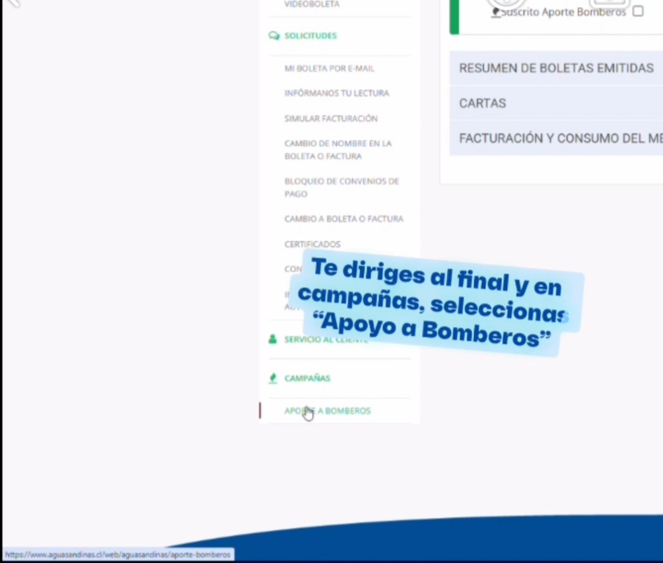Screen dimensions: 663x563
Task: Open Bloqueo de Convenios de Pago
Action: 341,187
